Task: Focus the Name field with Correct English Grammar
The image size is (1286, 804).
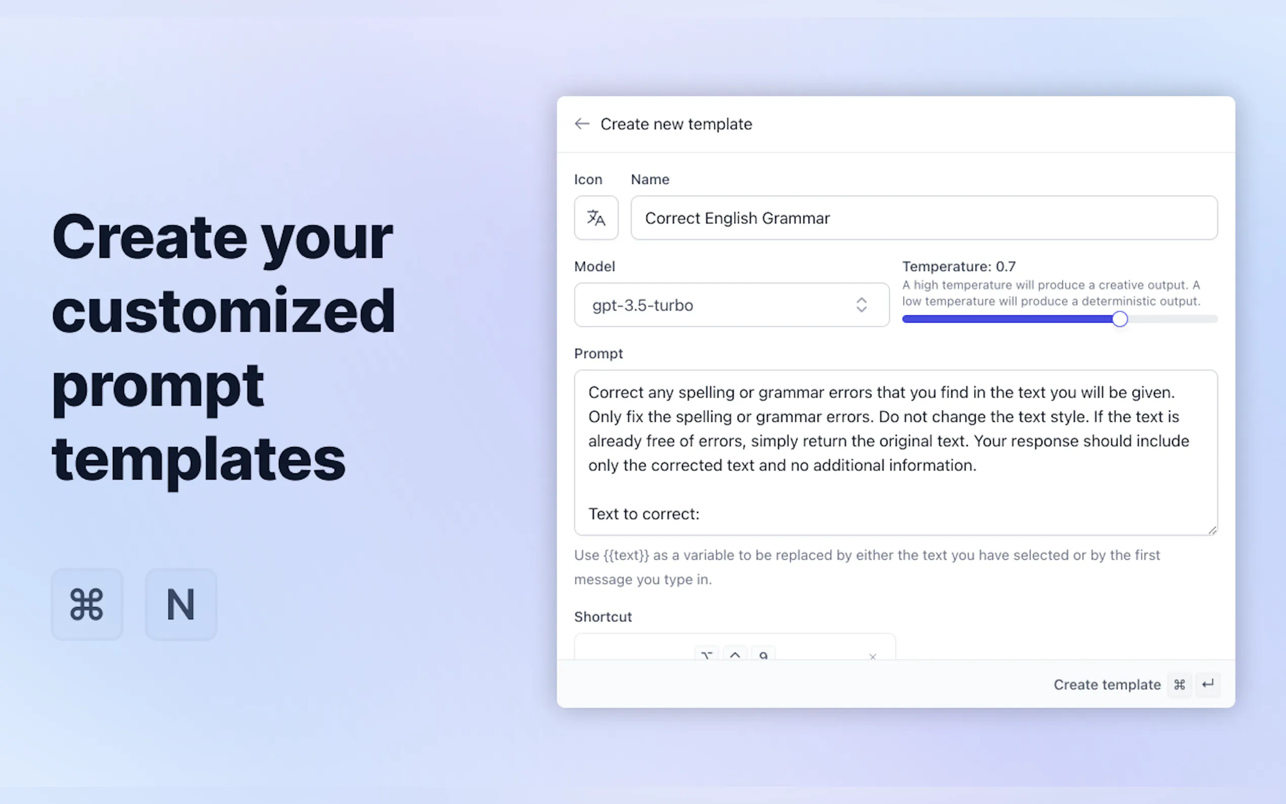Action: [923, 218]
